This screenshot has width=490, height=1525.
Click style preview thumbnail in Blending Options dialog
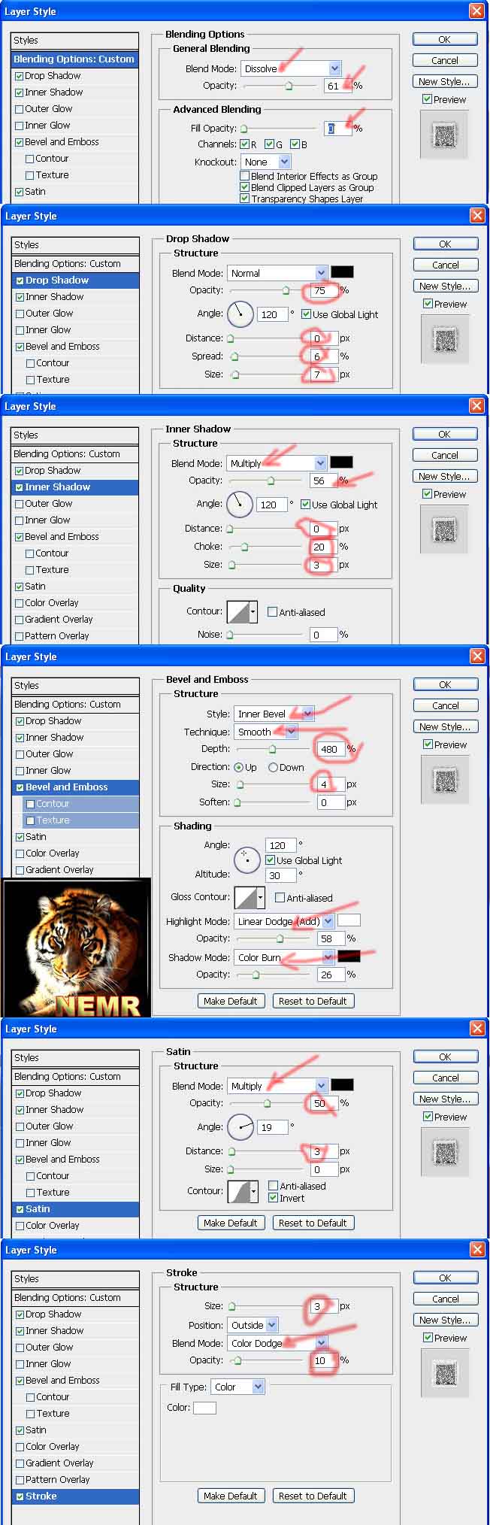click(x=444, y=134)
